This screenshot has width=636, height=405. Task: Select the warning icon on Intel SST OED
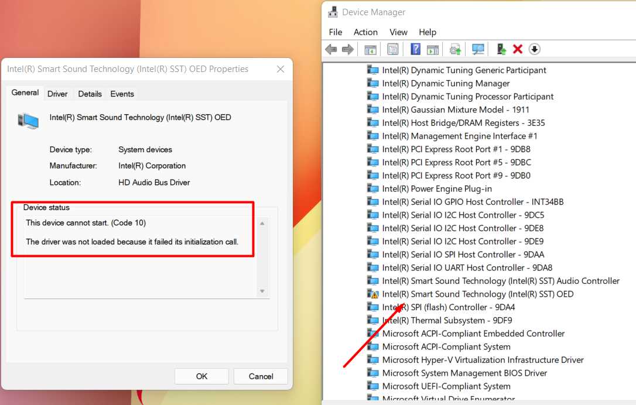point(374,294)
